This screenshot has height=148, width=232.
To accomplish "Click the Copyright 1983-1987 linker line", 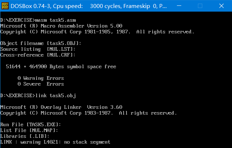I will coord(88,113).
